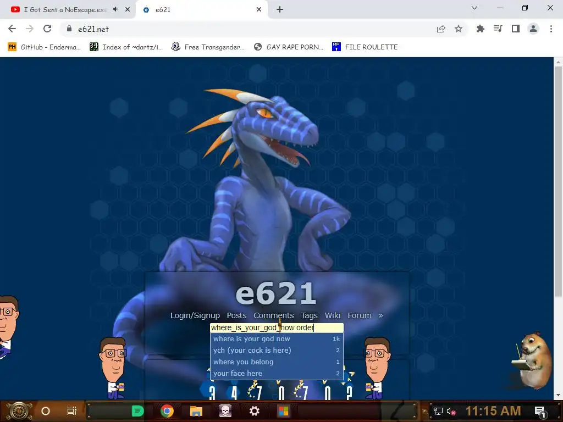Open the Chrome profile avatar menu
This screenshot has width=563, height=422.
(533, 29)
